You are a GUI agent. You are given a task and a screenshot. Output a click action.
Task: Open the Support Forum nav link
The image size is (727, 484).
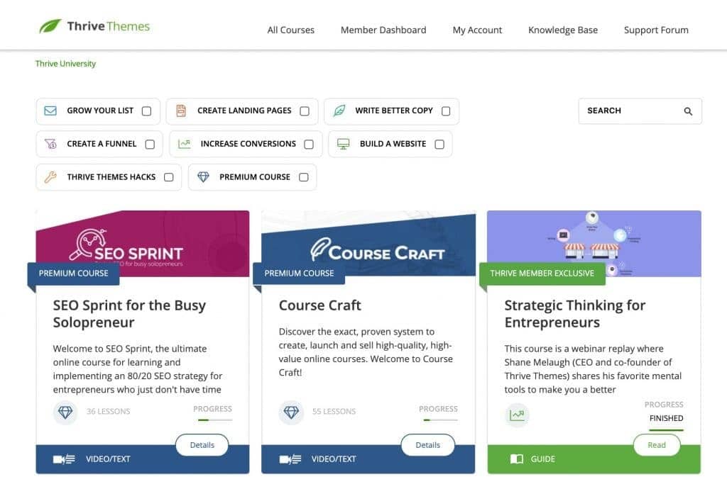coord(656,30)
